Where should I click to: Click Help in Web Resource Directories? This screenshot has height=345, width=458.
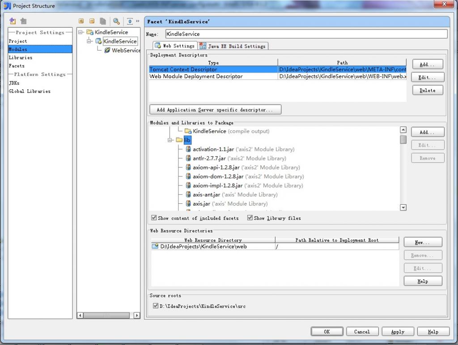[x=423, y=281]
